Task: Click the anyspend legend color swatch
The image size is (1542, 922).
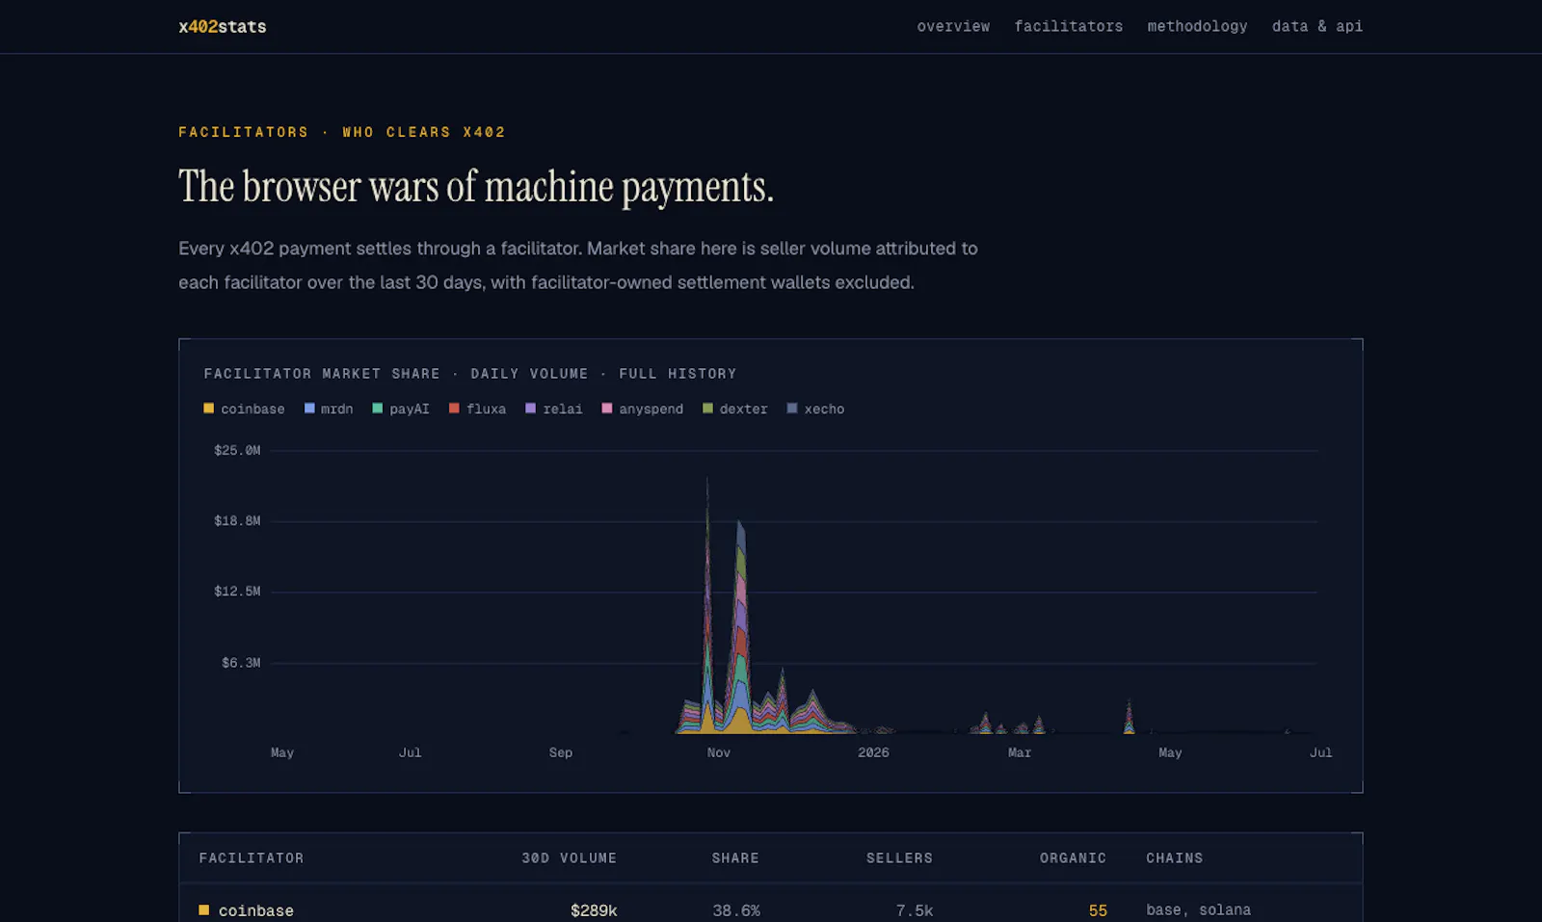Action: pos(607,408)
